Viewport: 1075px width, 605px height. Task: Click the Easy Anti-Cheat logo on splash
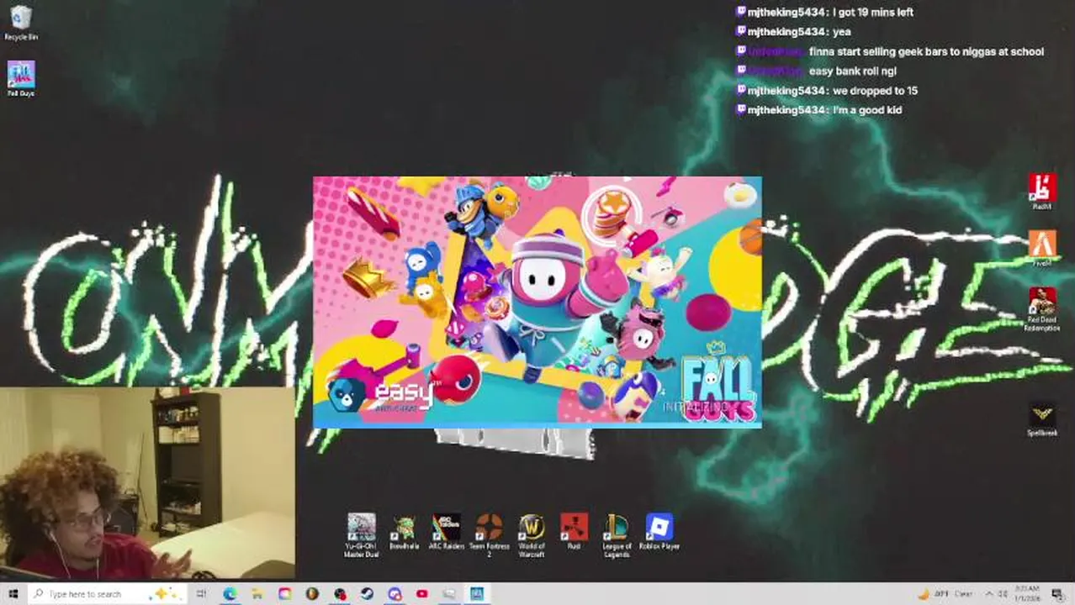pyautogui.click(x=379, y=395)
